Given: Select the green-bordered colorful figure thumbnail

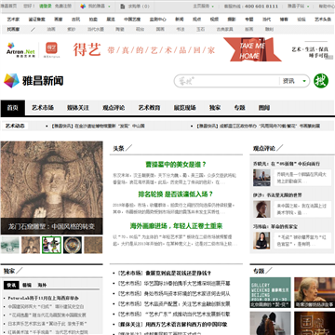Looking at the screenshot, I should (x=51, y=245).
